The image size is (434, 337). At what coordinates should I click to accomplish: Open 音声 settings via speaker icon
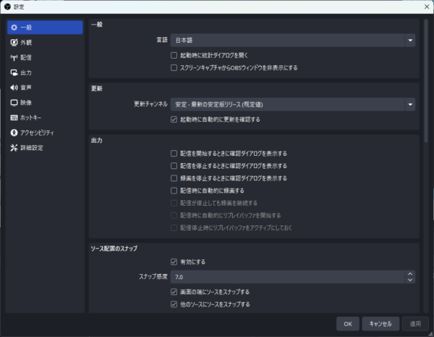pyautogui.click(x=14, y=88)
